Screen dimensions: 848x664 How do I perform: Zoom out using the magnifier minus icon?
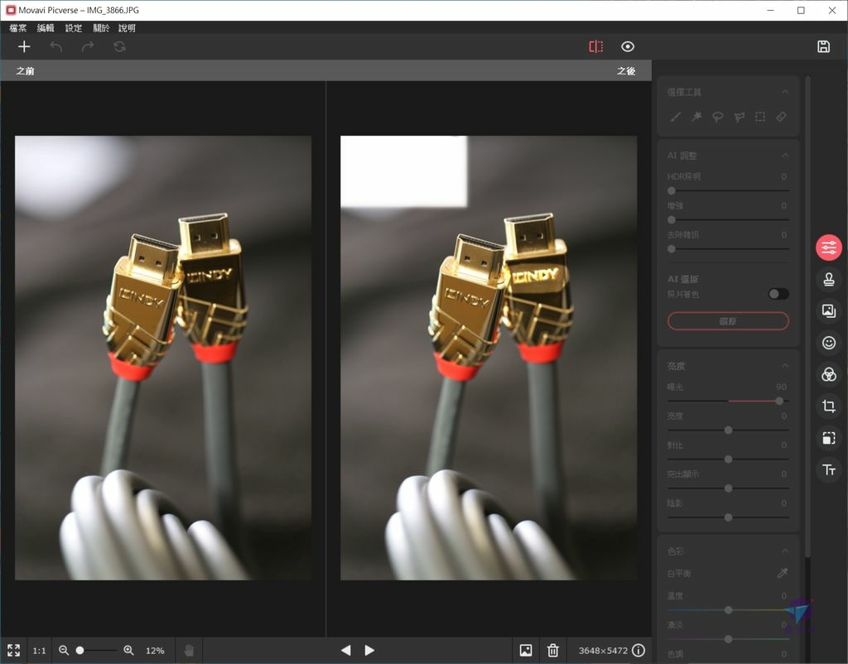[63, 651]
